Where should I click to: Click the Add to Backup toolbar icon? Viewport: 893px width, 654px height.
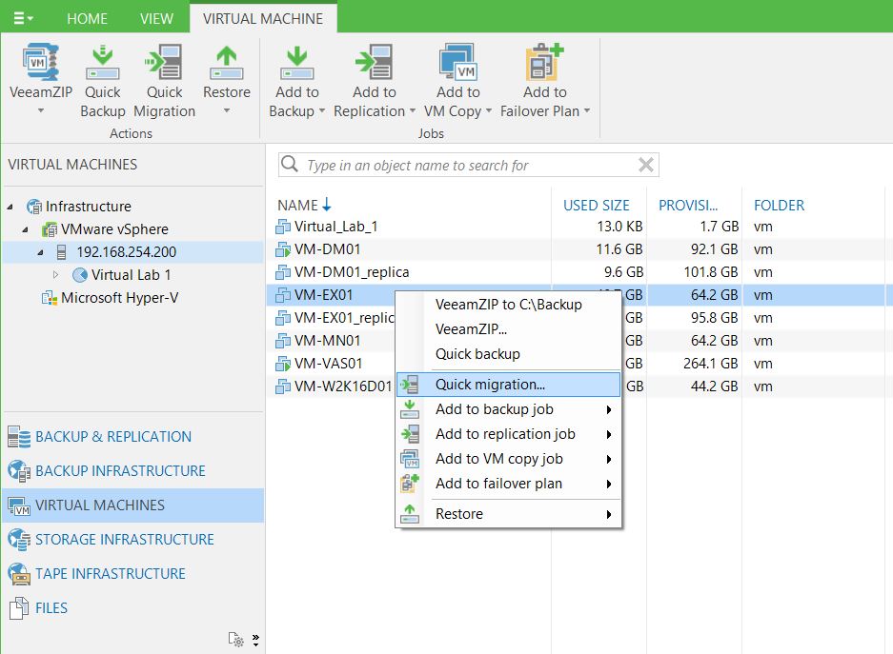295,67
